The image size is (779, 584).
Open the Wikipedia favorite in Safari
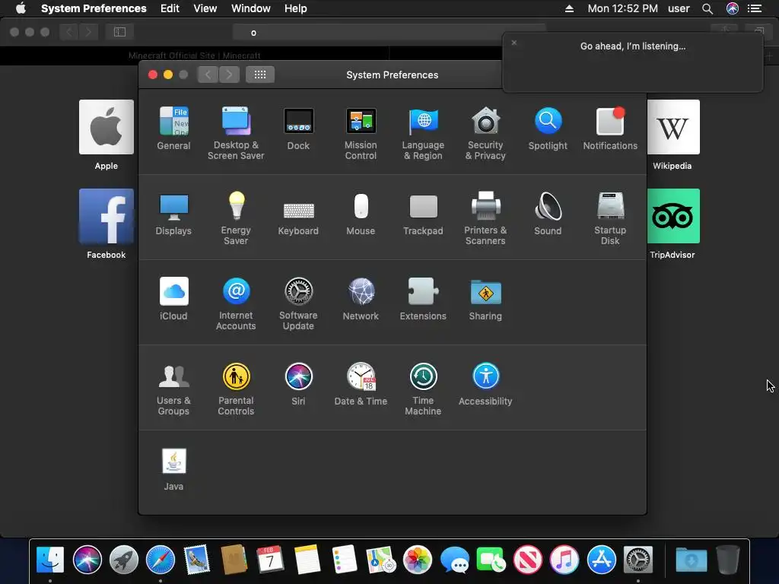pyautogui.click(x=672, y=135)
